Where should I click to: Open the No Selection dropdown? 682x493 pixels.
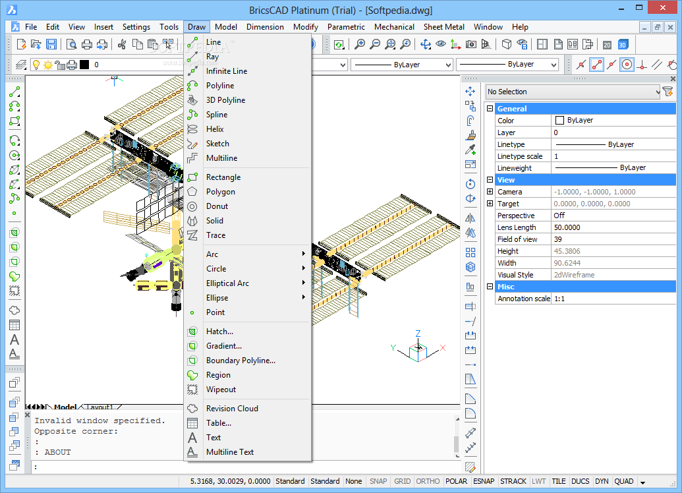pyautogui.click(x=573, y=92)
